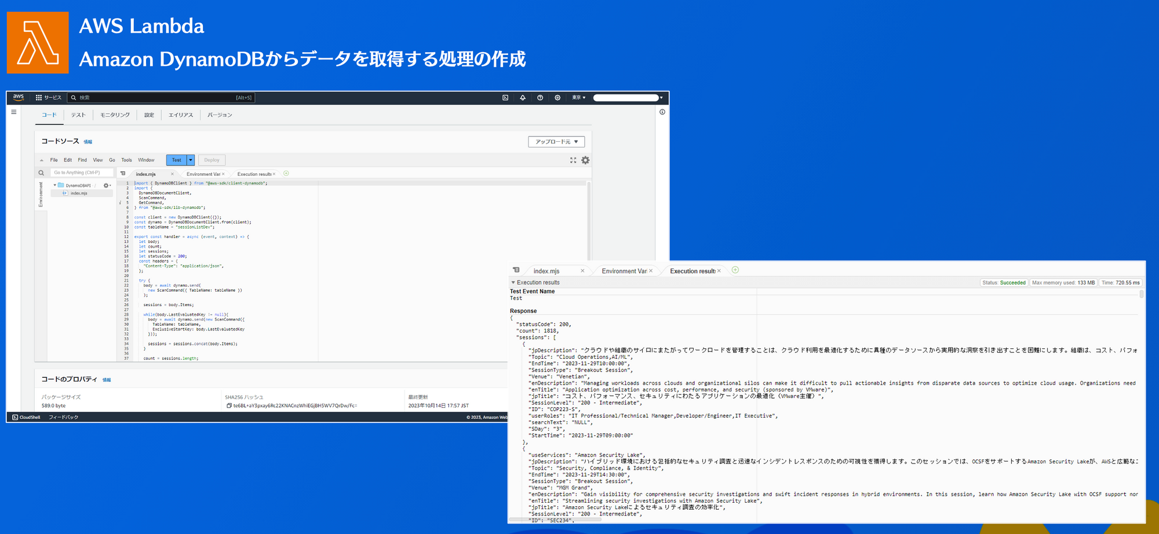Open the DynamoDBAPI folder settings gear

[107, 186]
